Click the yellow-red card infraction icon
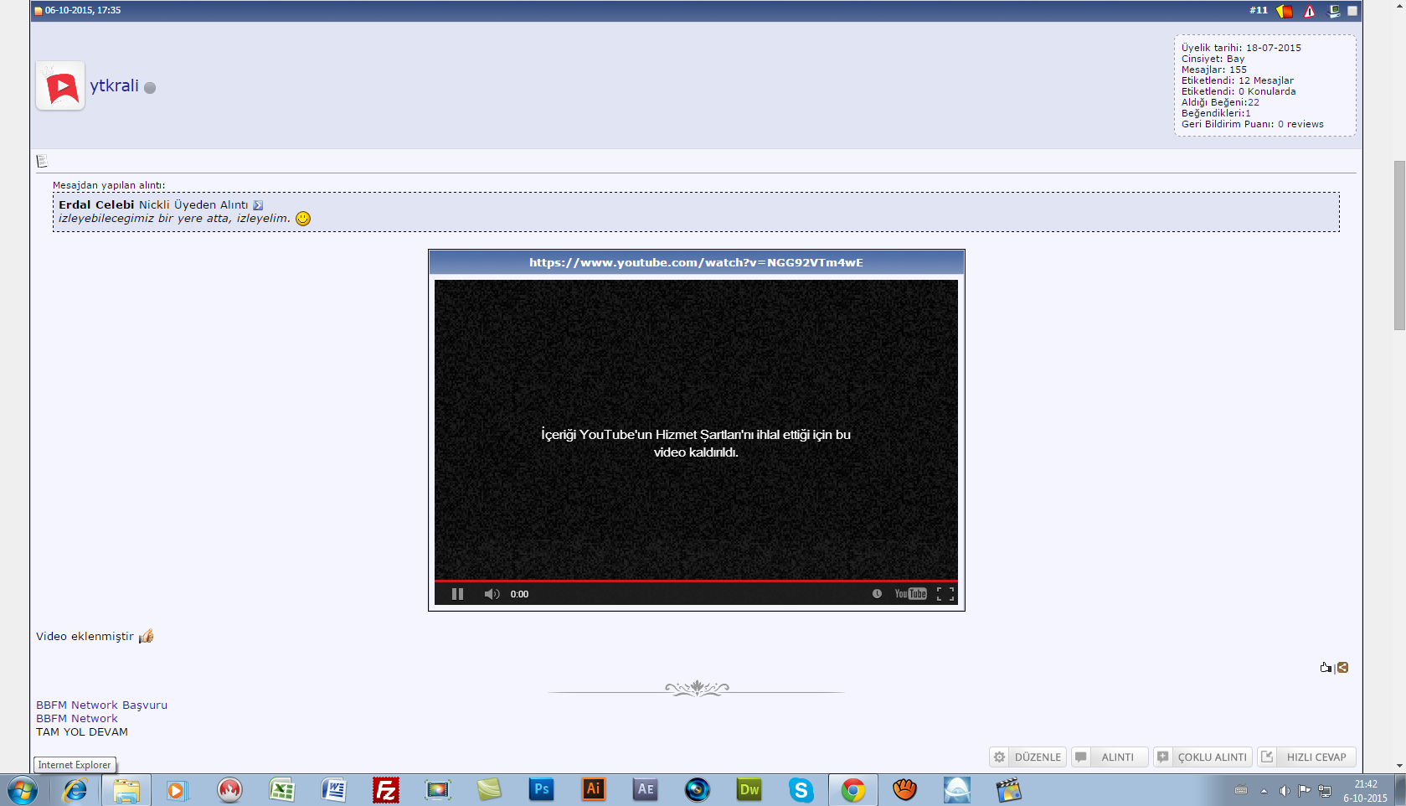 (x=1285, y=11)
